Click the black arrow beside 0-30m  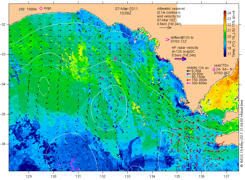[189, 71]
